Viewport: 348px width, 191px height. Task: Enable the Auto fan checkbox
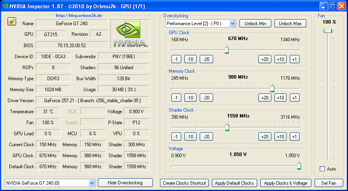[x=322, y=169]
